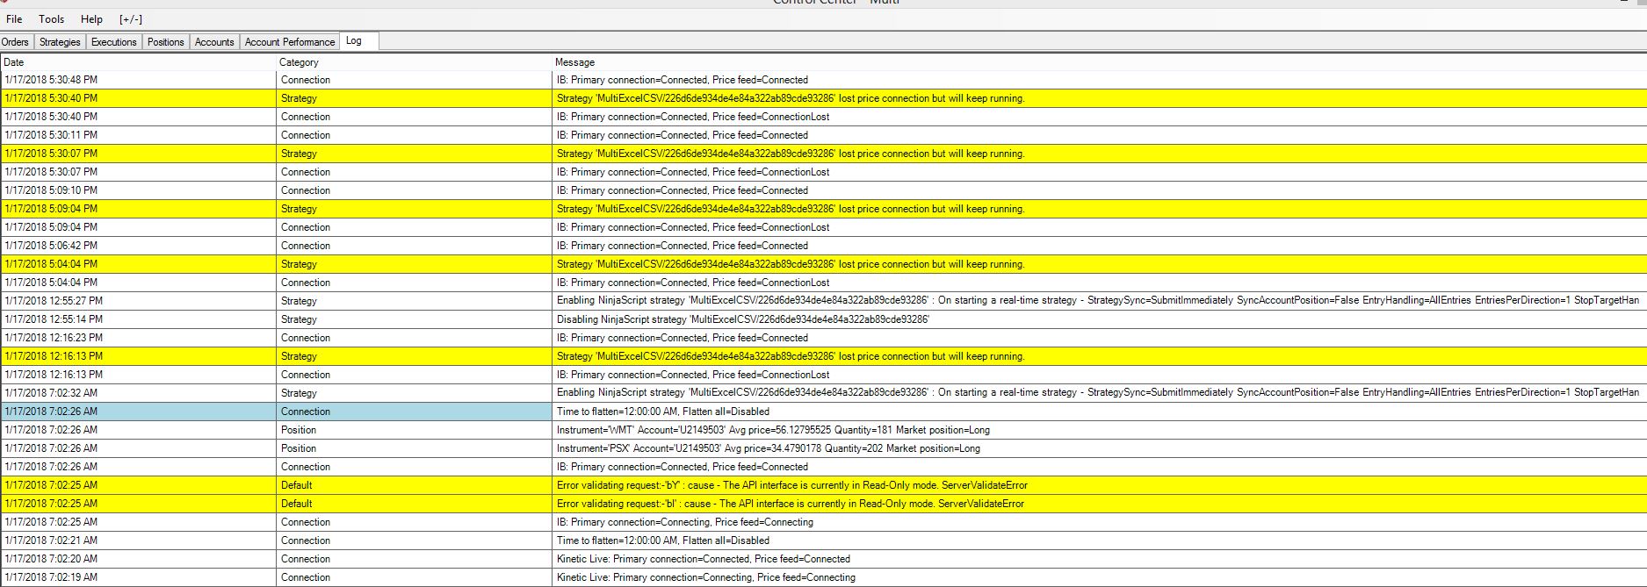Select the 5:30:40 PM Strategy category cell

click(x=414, y=98)
